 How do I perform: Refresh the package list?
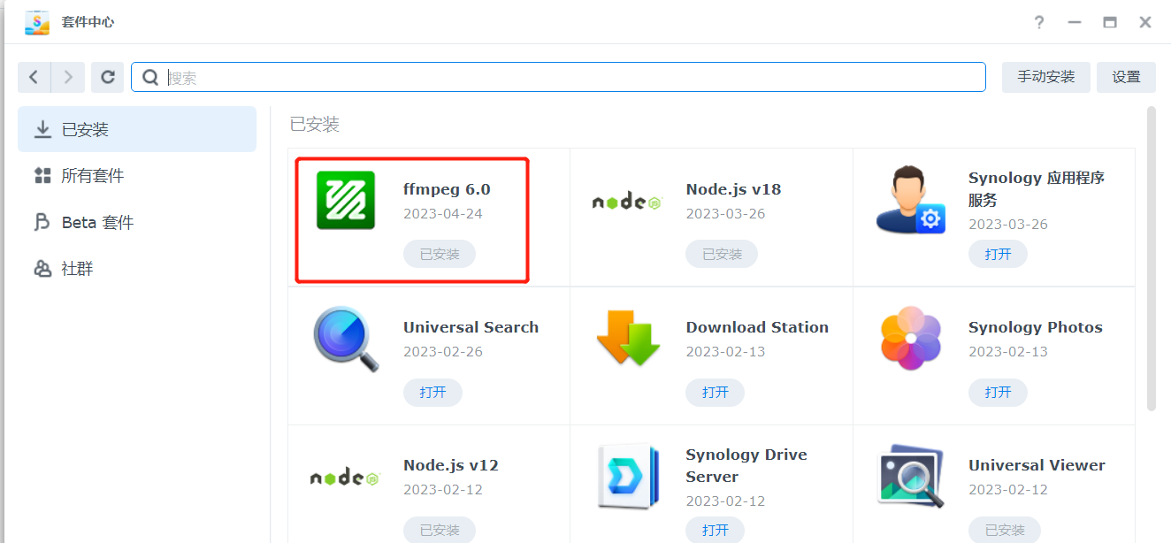[108, 77]
